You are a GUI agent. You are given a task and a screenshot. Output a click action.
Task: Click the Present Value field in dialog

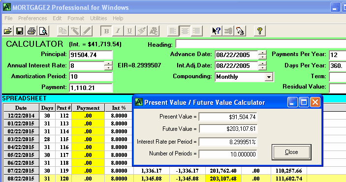(x=228, y=117)
